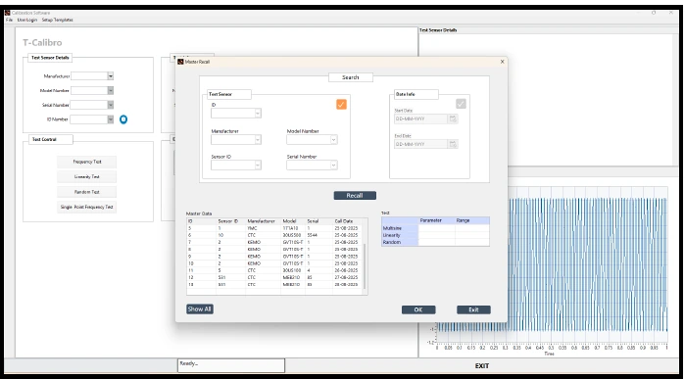
Task: Open the User Login menu
Action: (x=27, y=21)
